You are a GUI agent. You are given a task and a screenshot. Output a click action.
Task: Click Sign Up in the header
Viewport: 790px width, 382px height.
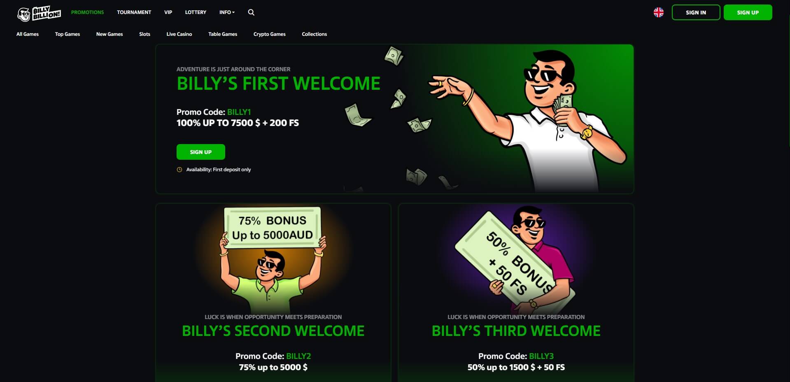[748, 12]
